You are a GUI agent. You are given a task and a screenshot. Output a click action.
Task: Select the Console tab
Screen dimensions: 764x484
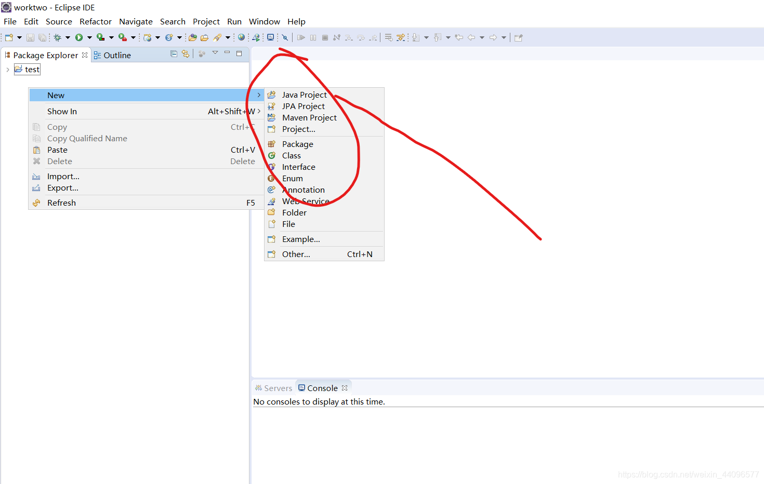coord(318,388)
